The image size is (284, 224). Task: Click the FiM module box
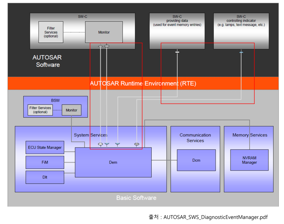(x=45, y=162)
